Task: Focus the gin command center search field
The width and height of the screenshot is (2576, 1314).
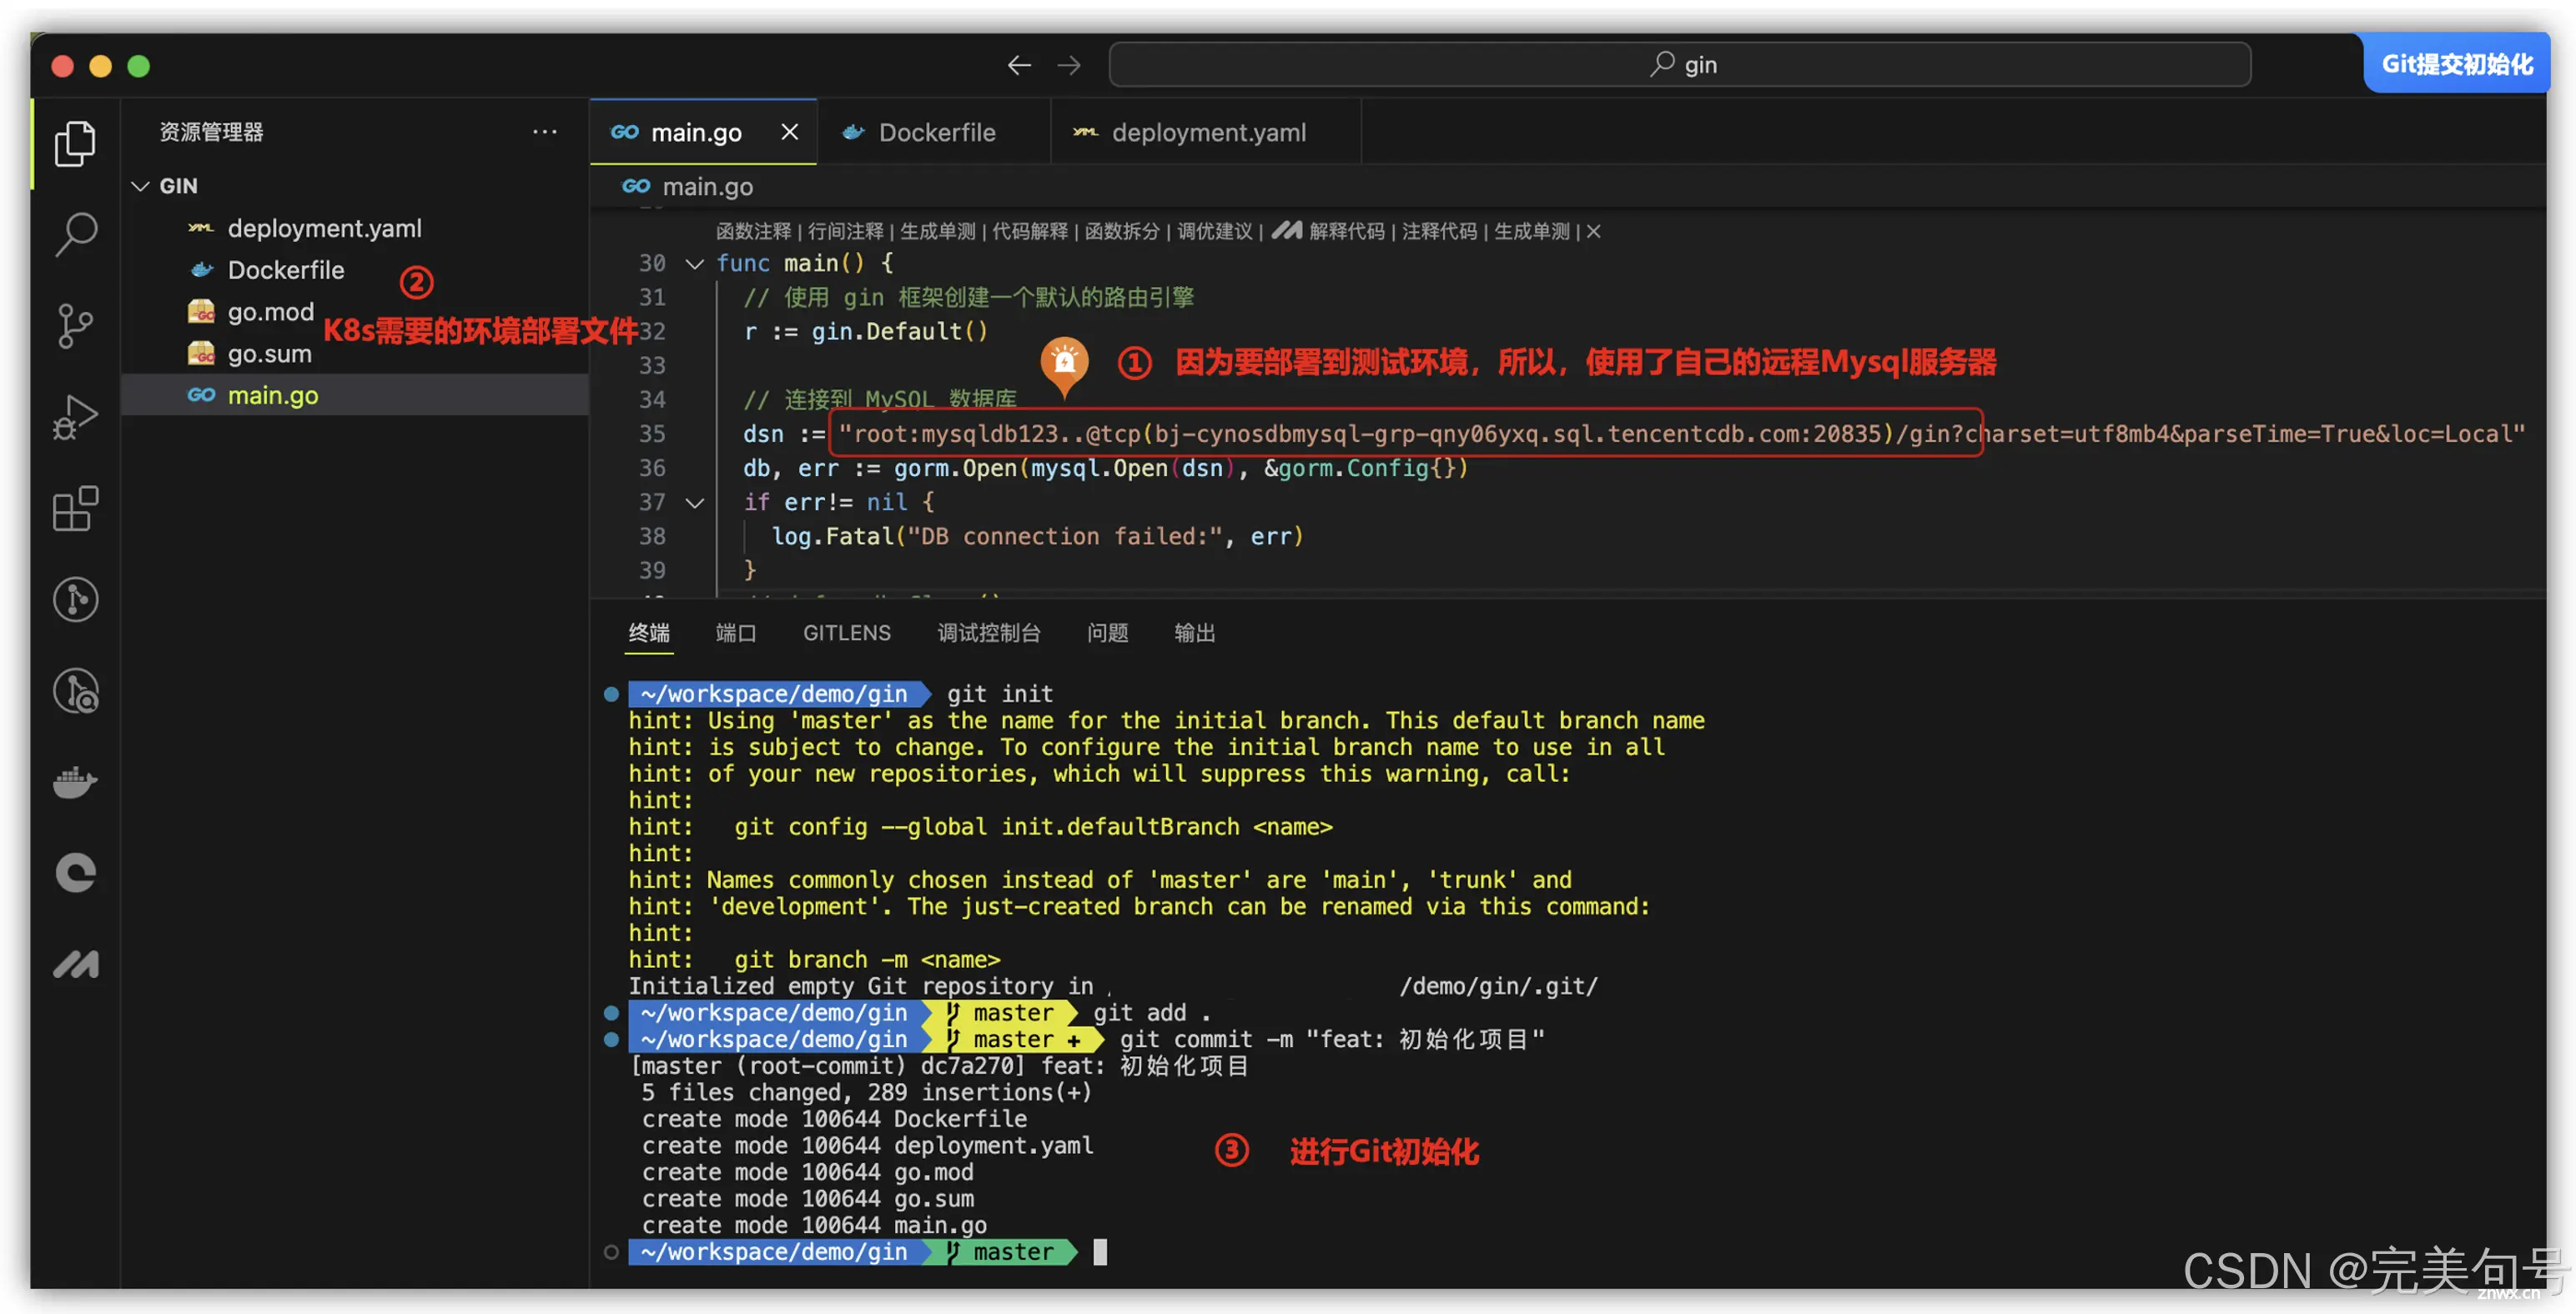Action: [x=1680, y=65]
